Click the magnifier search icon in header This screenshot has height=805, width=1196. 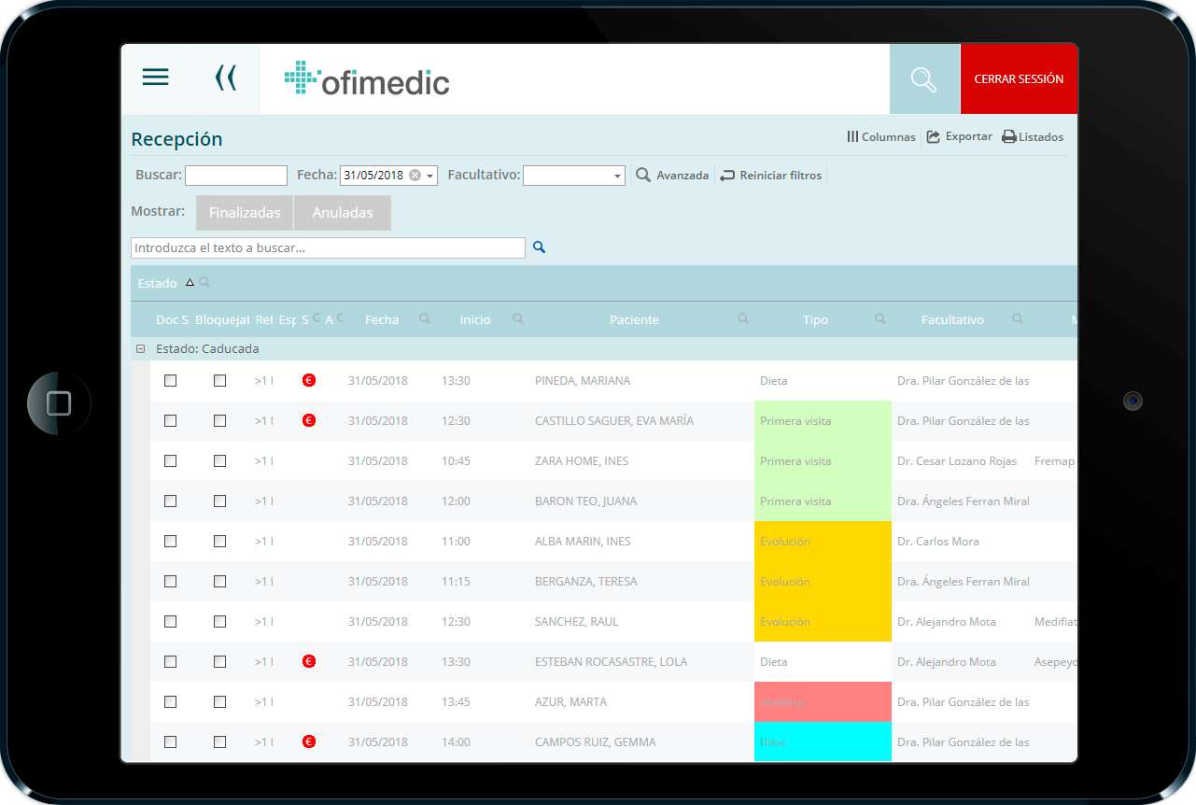tap(923, 79)
